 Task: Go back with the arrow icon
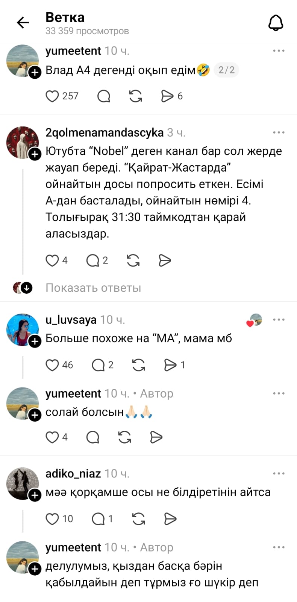23,23
